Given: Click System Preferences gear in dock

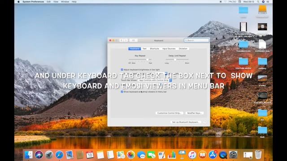Looking at the screenshot, I should (233, 155).
